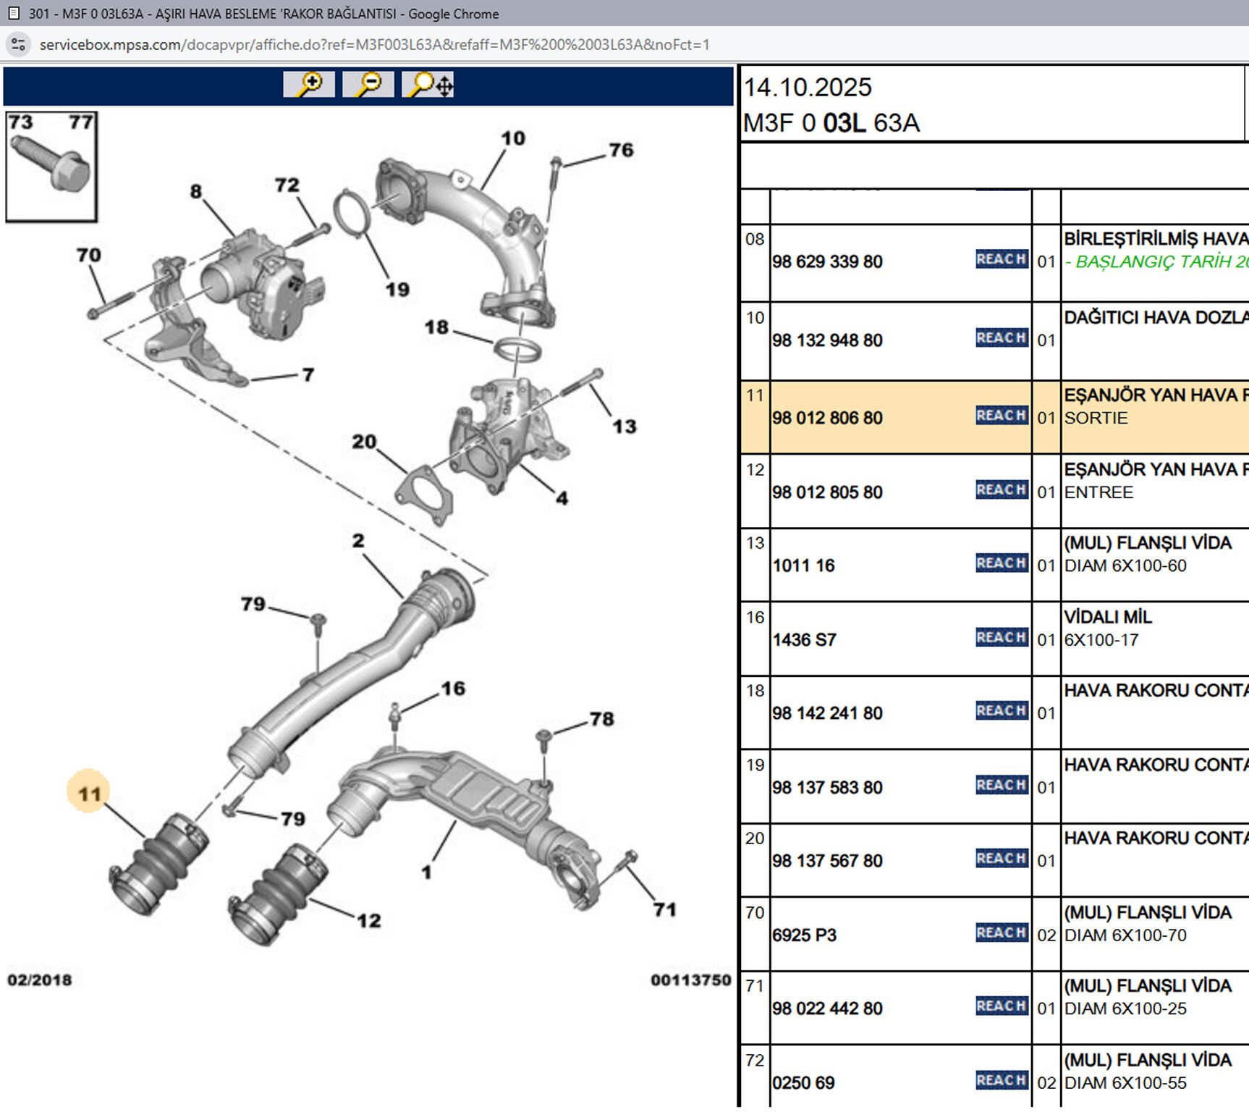1249x1112 pixels.
Task: Open REACH badge for part 0250 69
Action: pos(1002,1080)
